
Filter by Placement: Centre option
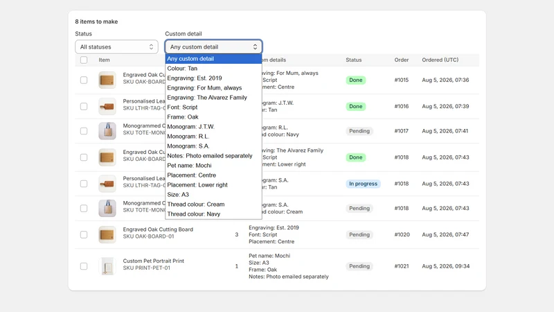pos(213,175)
